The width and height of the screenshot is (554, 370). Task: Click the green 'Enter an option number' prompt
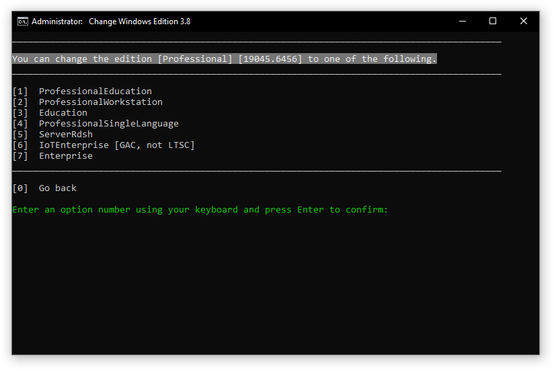(x=200, y=210)
